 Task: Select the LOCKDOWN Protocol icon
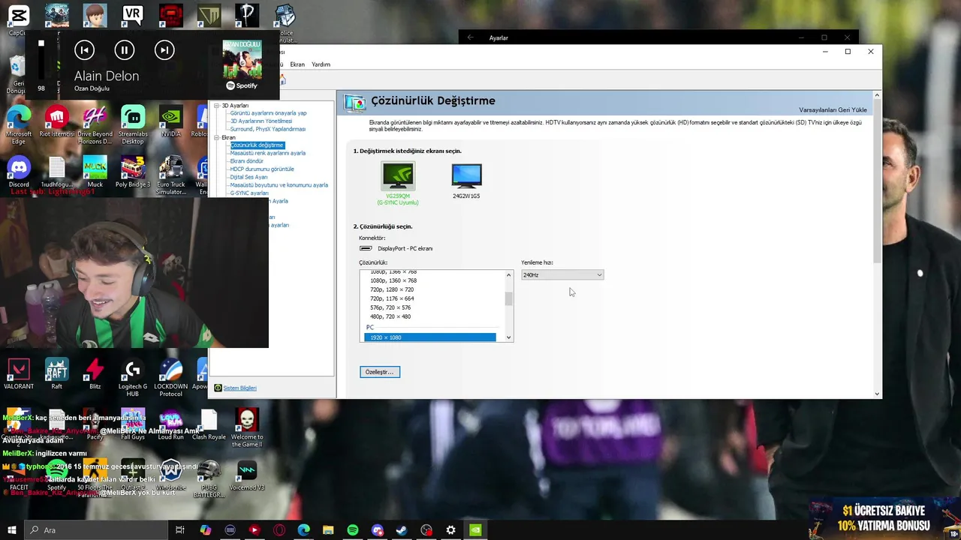[x=170, y=377]
